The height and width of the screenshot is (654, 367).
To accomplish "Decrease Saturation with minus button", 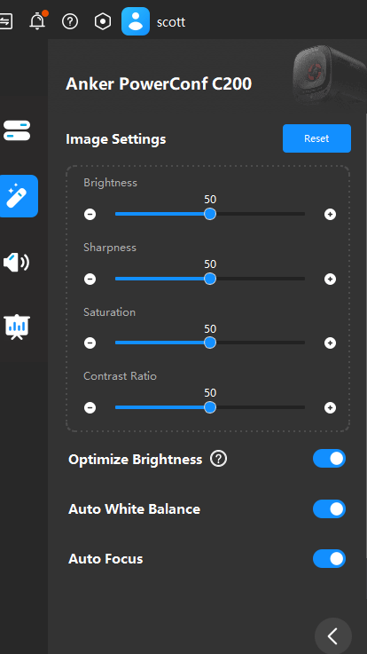I will point(90,343).
